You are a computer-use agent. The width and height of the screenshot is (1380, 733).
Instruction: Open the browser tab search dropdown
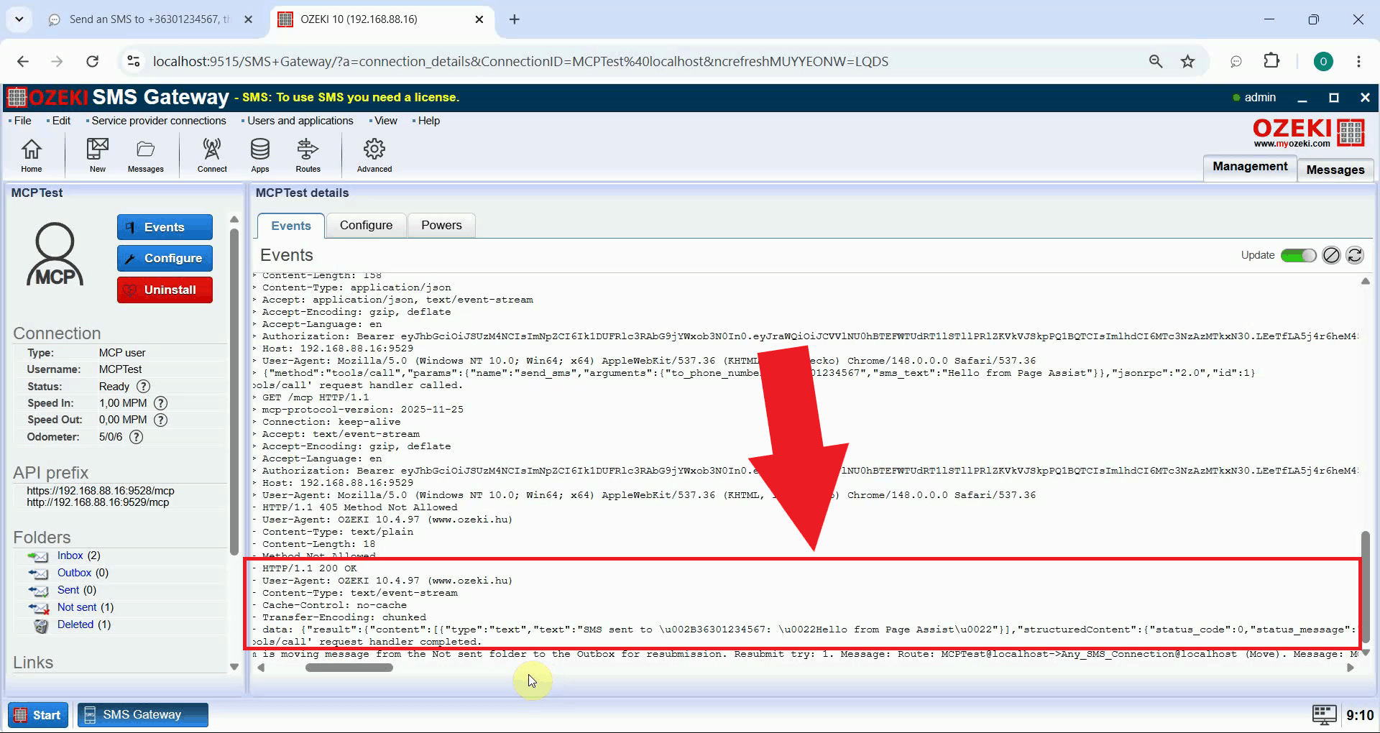(x=19, y=19)
